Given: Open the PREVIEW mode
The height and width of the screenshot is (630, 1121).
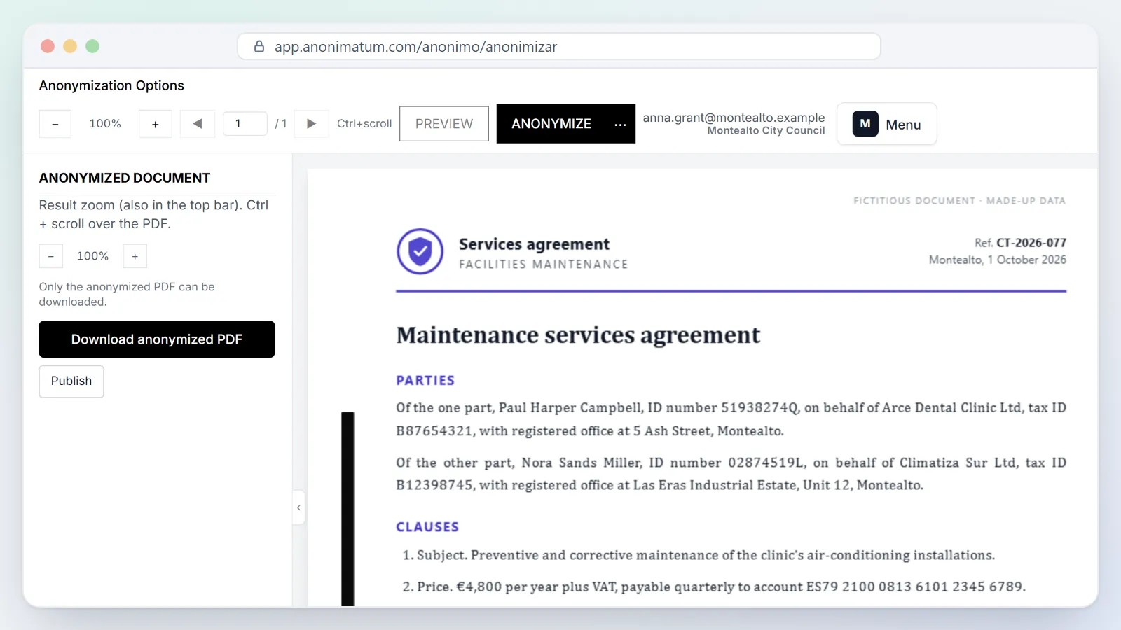Looking at the screenshot, I should pyautogui.click(x=444, y=124).
